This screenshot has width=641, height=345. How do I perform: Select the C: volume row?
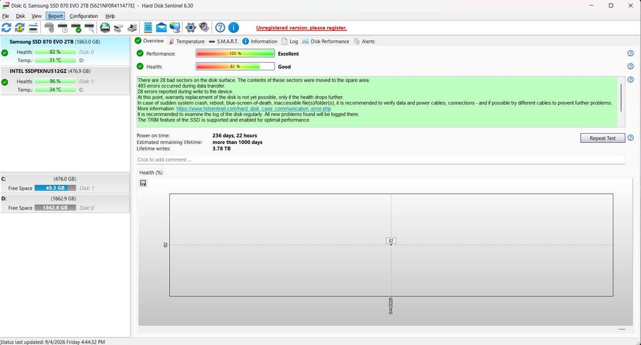[x=65, y=183]
